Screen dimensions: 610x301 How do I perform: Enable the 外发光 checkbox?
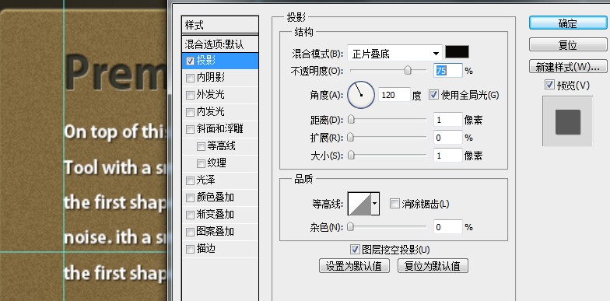pyautogui.click(x=190, y=95)
